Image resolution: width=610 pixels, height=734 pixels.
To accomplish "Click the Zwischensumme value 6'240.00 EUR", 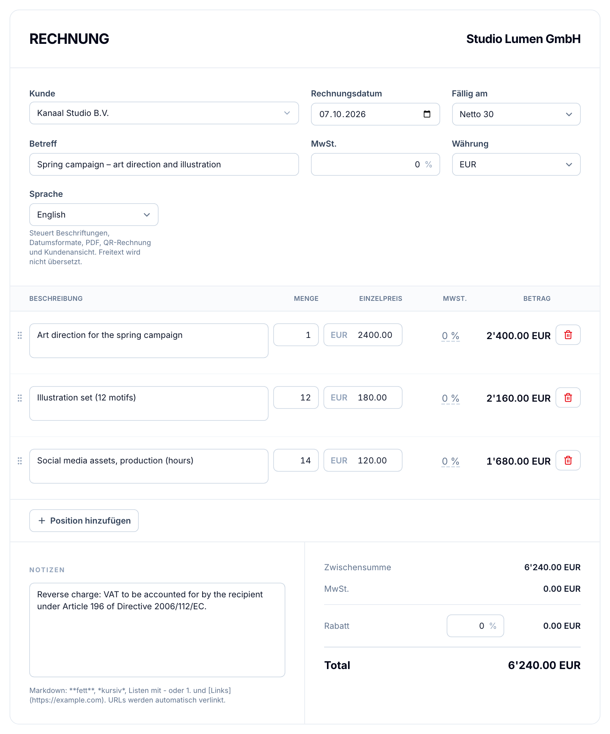I will click(552, 567).
